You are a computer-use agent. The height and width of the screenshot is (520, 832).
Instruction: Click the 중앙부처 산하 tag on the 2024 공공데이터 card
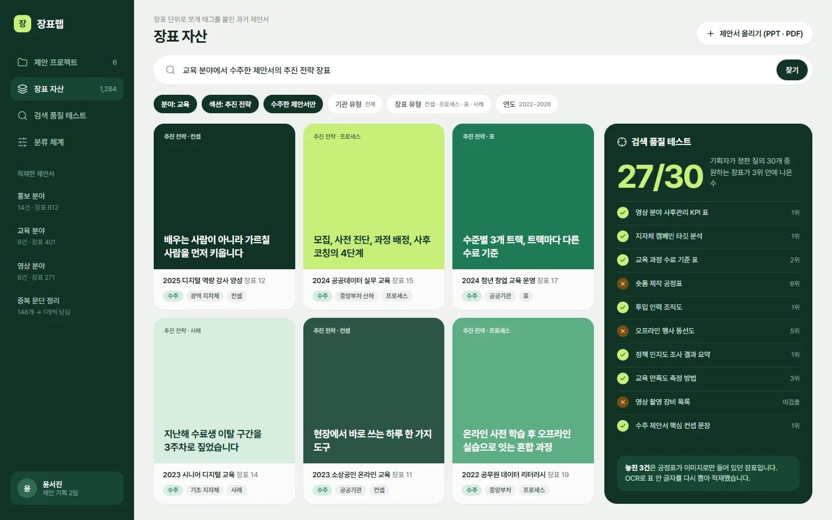pyautogui.click(x=357, y=296)
